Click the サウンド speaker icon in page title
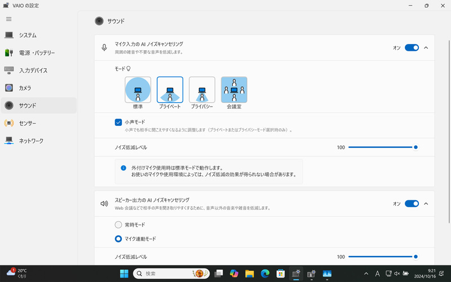451x282 pixels. coord(99,21)
